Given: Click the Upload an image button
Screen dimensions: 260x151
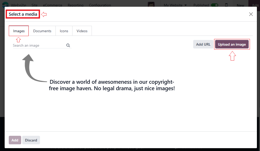Looking at the screenshot, I should (x=232, y=44).
